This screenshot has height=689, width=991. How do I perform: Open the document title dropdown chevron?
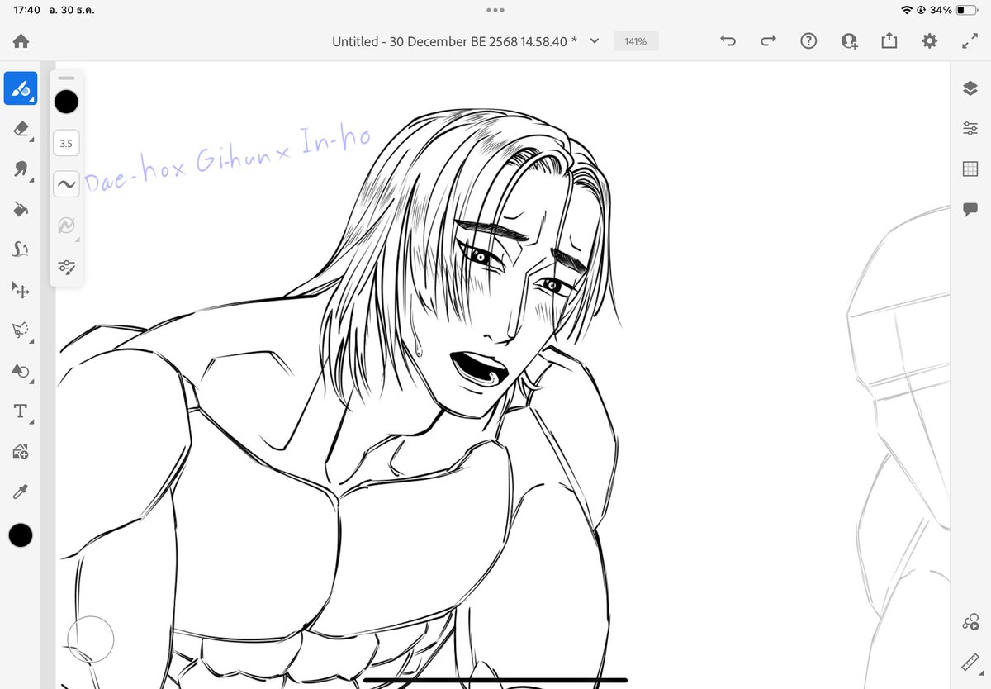(594, 41)
